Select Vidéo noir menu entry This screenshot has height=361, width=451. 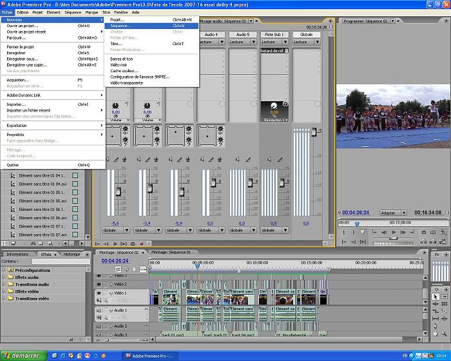(151, 64)
